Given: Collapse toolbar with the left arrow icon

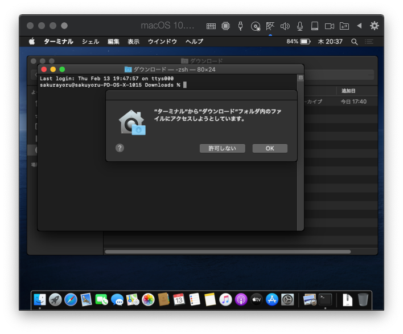Looking at the screenshot, I should tap(359, 26).
